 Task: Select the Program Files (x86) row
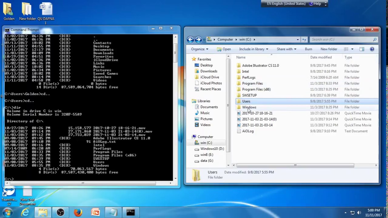coord(307,89)
